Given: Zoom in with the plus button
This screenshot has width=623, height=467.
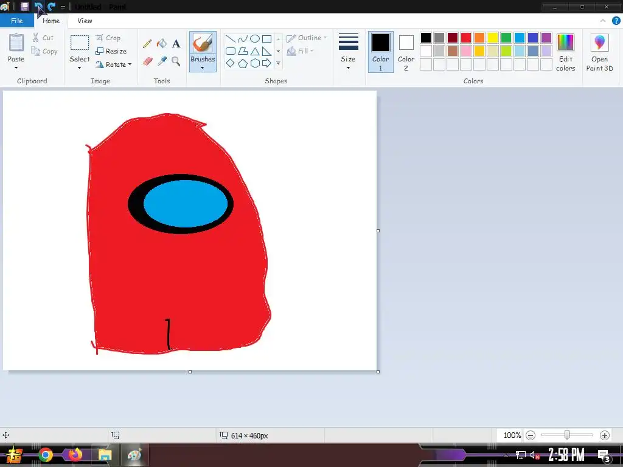Looking at the screenshot, I should 604,435.
